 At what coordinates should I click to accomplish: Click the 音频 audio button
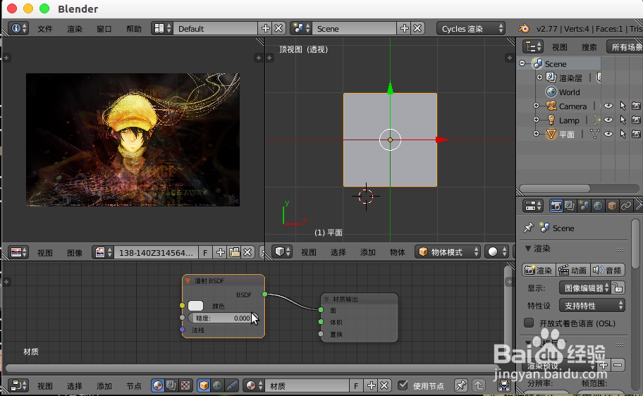coord(607,270)
